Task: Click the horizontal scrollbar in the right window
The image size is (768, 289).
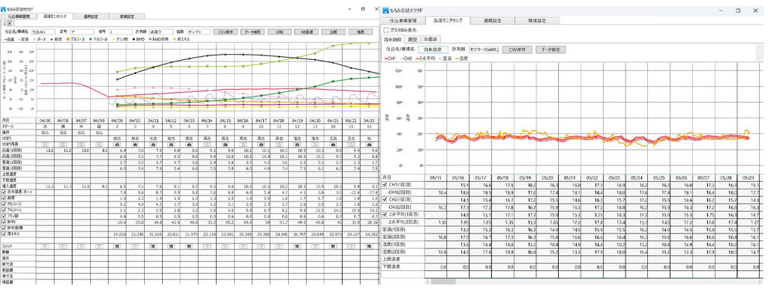Action: pos(595,282)
